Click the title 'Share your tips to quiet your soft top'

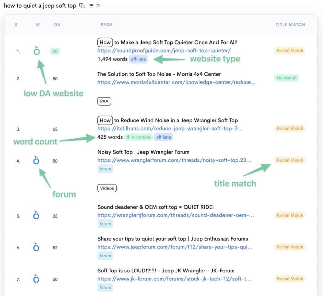pyautogui.click(x=173, y=239)
